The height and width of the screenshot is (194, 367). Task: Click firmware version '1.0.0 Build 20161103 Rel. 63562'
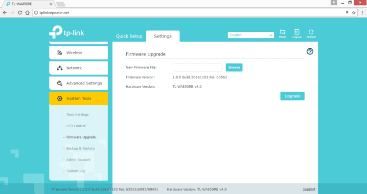(200, 77)
